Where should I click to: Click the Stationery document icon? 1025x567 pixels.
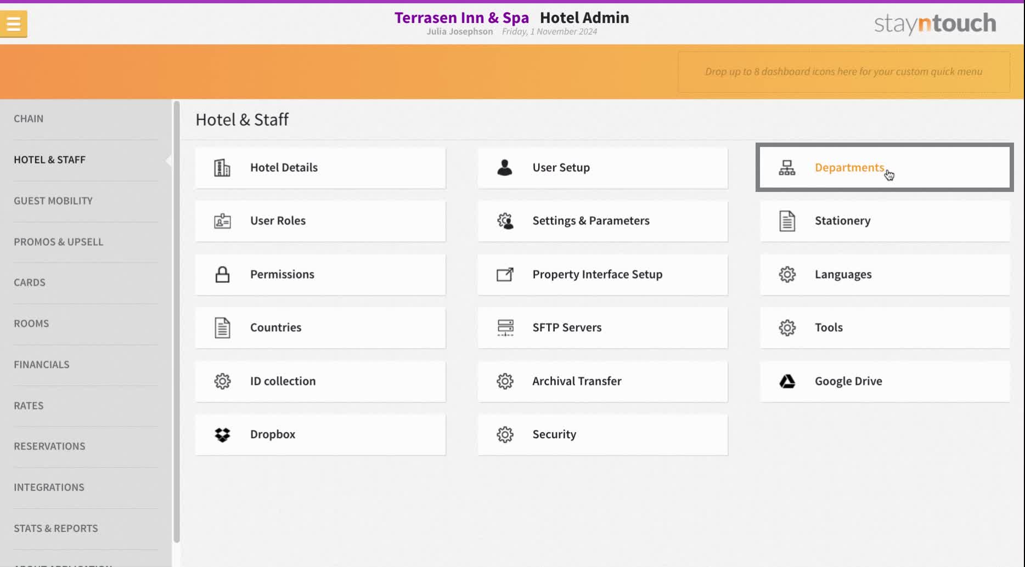tap(787, 221)
